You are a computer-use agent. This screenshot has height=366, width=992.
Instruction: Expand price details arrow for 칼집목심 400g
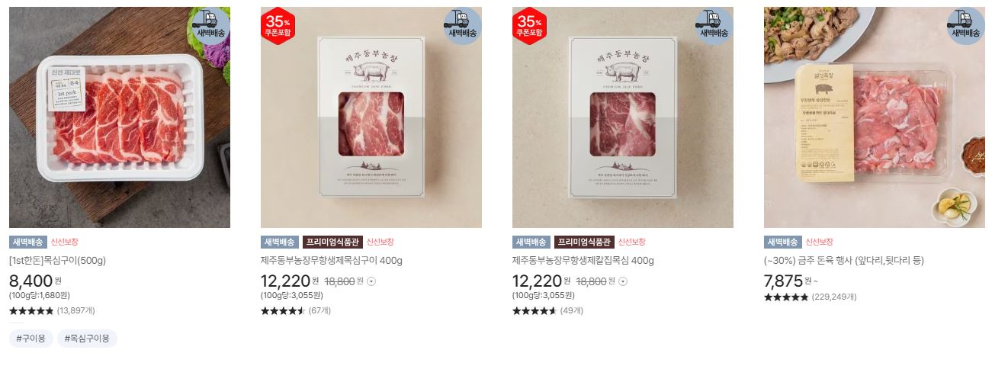click(x=623, y=281)
